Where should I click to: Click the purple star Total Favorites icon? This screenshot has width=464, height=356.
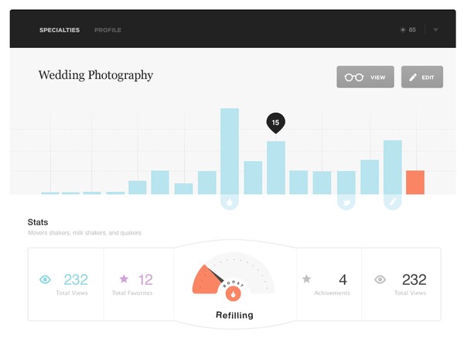pos(124,279)
